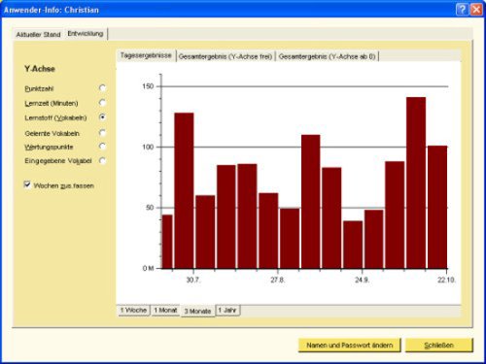
Task: Click the Y-Achse heading
Action: pos(40,69)
